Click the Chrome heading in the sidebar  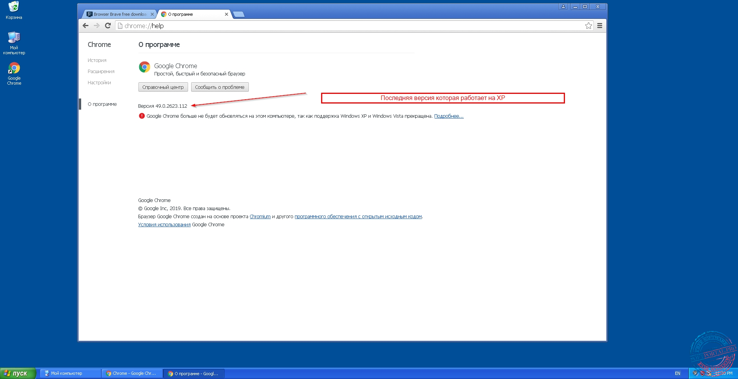pyautogui.click(x=99, y=45)
